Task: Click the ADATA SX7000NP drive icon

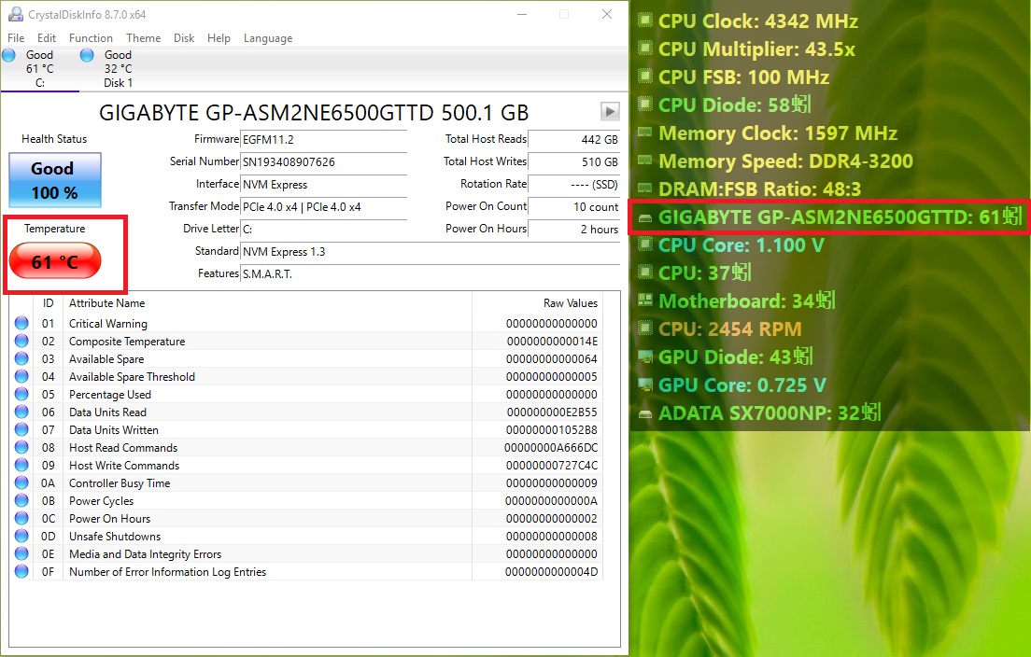Action: click(x=645, y=414)
